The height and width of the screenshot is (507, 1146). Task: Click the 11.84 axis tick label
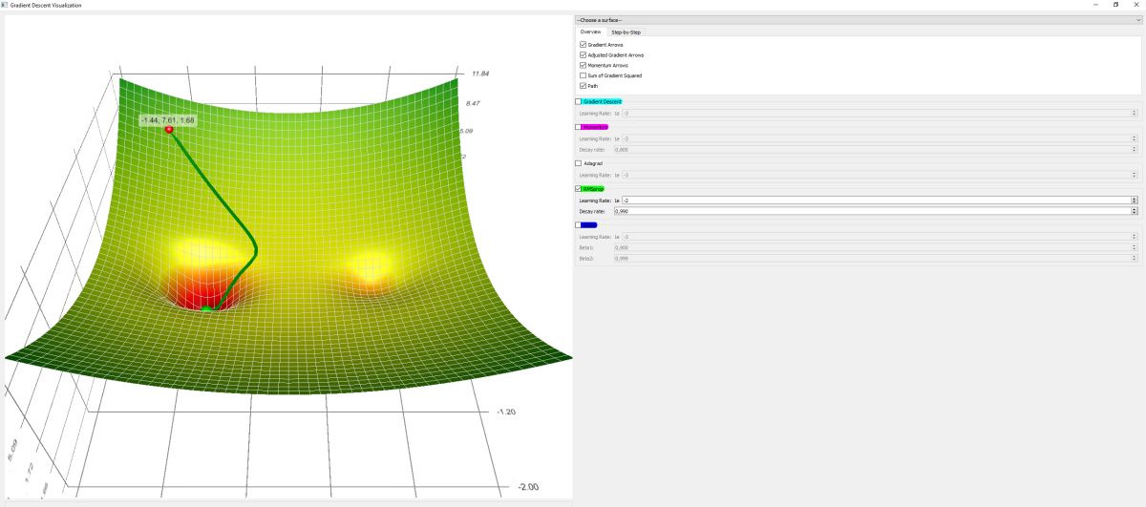click(479, 74)
